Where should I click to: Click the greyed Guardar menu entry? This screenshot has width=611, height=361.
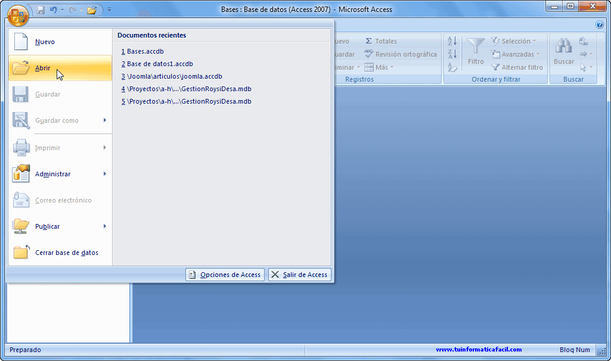point(60,94)
